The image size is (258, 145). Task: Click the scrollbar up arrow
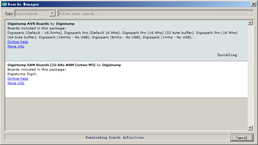pyautogui.click(x=250, y=23)
